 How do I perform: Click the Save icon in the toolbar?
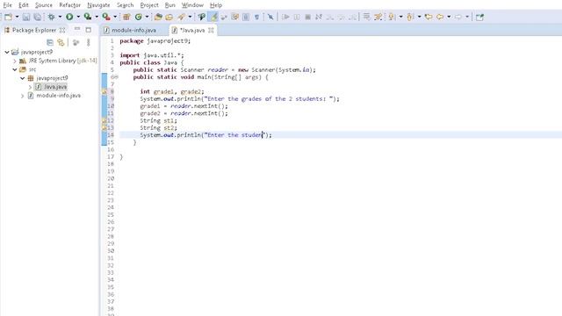(x=26, y=17)
